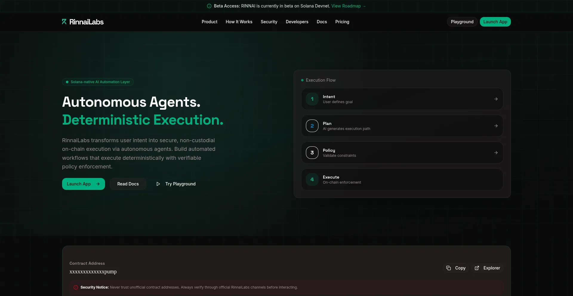Viewport: 573px width, 296px height.
Task: Click step number 1 circle icon
Action: 312,99
